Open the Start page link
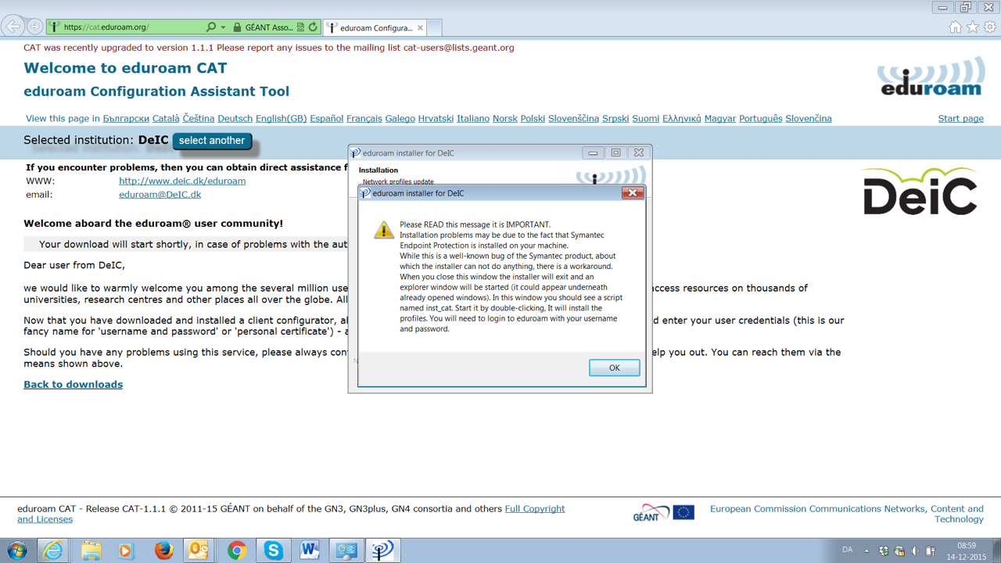Screen dimensions: 1001x563 pos(960,119)
